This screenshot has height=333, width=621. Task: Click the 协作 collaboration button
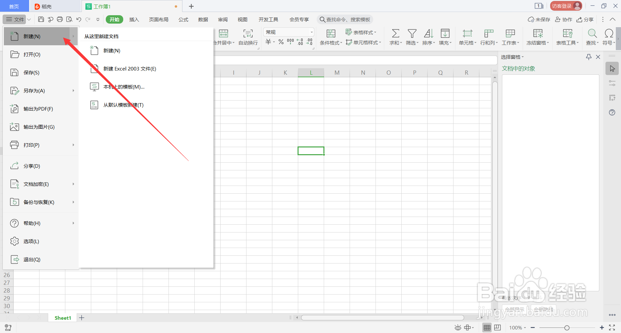[x=563, y=19]
